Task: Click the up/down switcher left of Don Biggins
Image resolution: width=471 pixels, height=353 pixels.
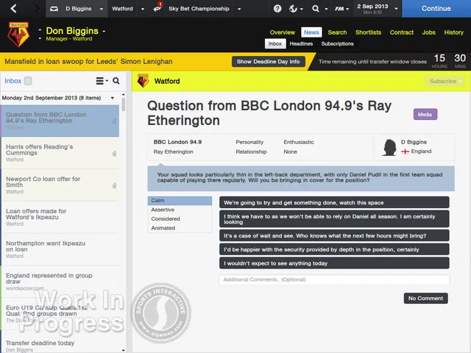Action: tap(40, 35)
